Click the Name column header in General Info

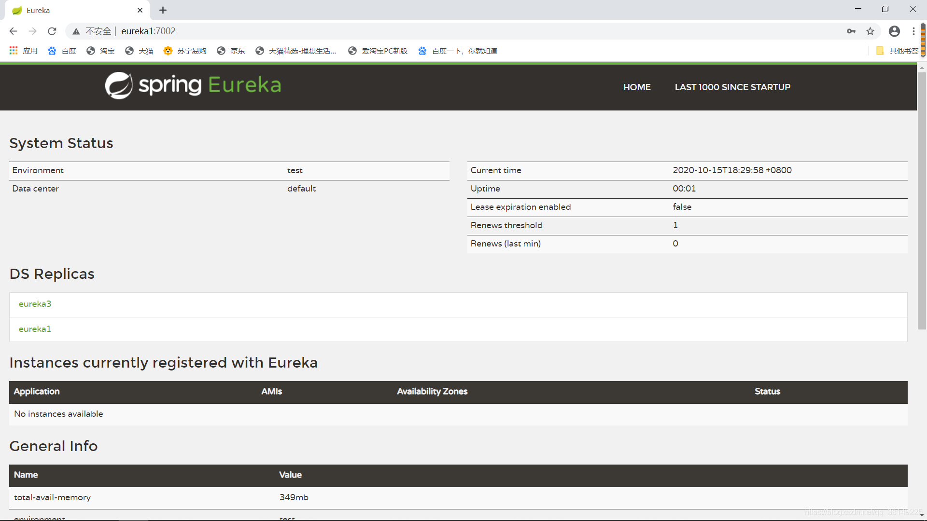(x=26, y=475)
